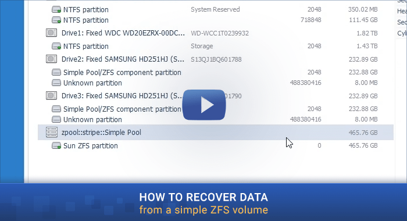This screenshot has height=221, width=407.
Task: Click the zpool stripe Simple Pool storage icon
Action: pos(51,132)
